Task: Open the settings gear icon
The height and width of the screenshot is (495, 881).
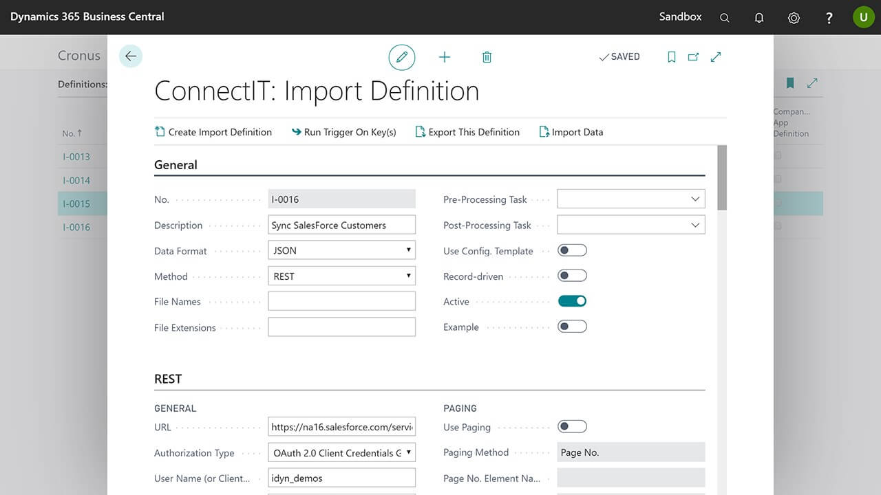Action: pyautogui.click(x=794, y=18)
